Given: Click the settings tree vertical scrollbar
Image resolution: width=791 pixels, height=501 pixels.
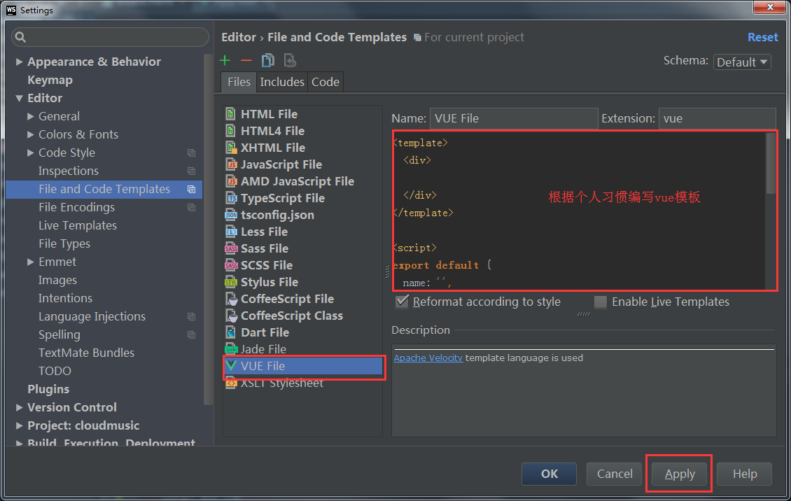Looking at the screenshot, I should [x=207, y=230].
